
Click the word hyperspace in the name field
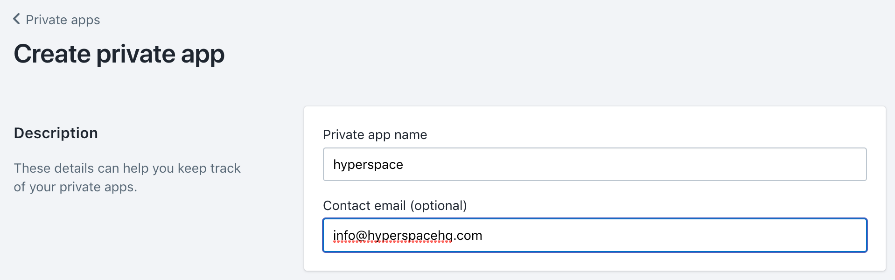(x=368, y=165)
